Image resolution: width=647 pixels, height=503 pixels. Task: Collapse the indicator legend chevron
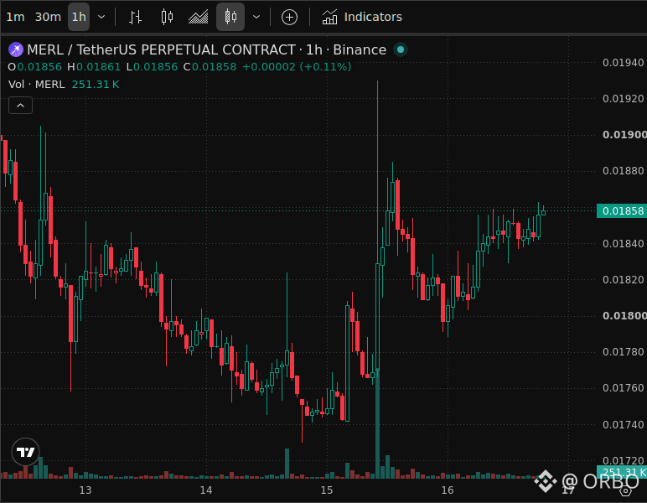tap(20, 106)
